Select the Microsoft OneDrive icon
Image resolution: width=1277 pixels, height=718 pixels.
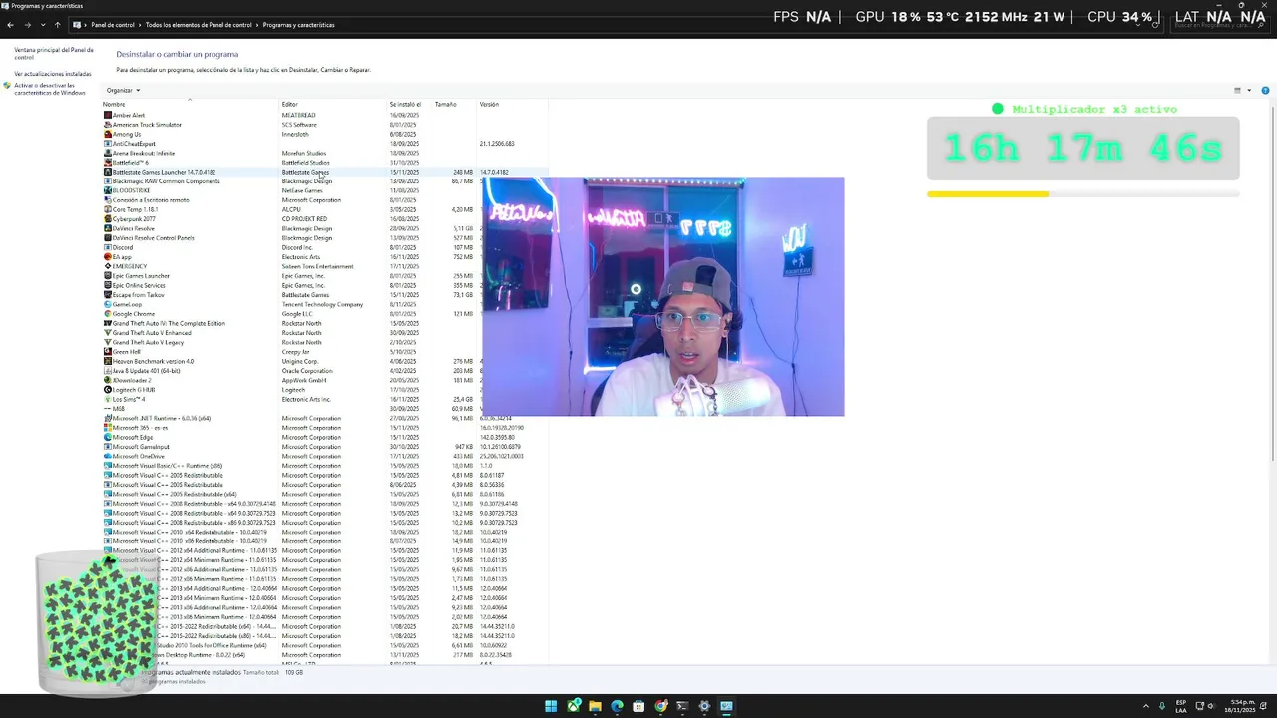coord(108,456)
